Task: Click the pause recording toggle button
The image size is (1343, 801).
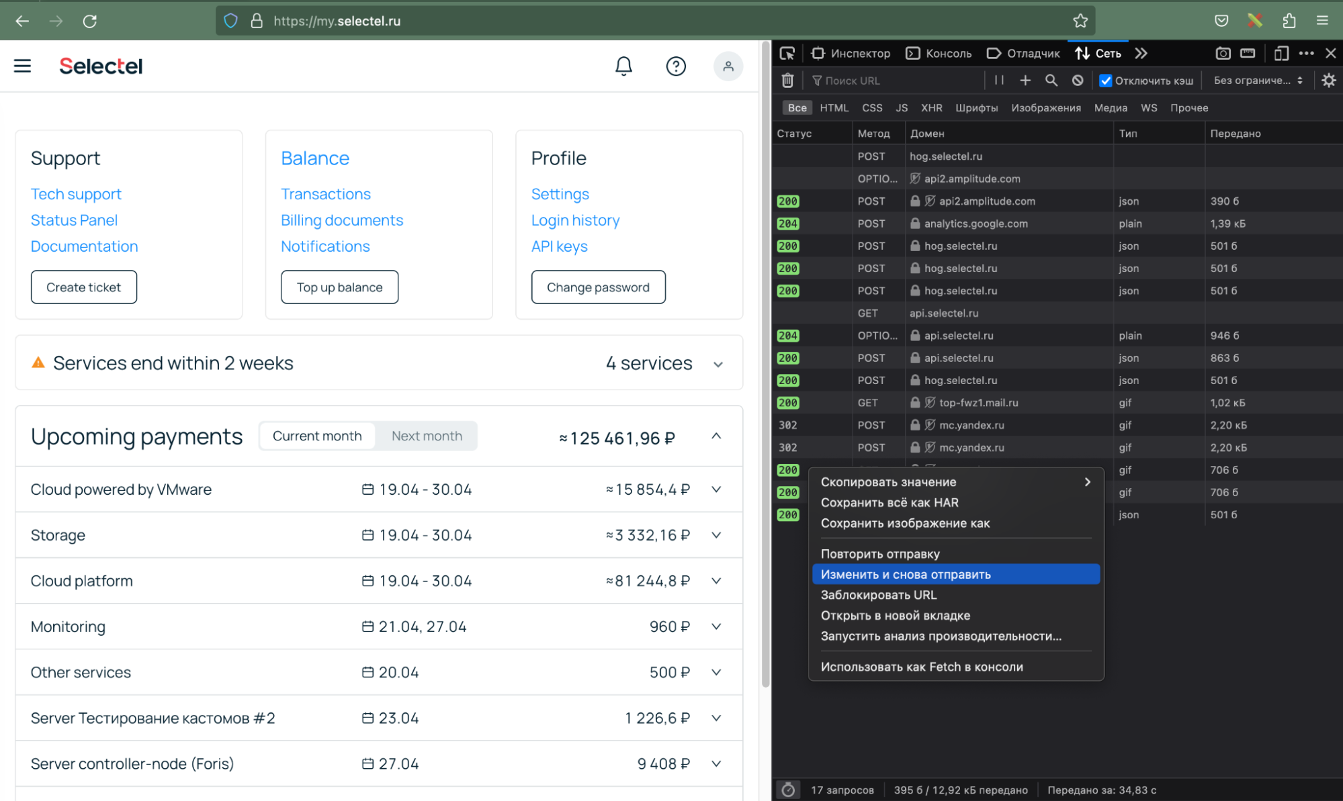Action: pos(998,81)
